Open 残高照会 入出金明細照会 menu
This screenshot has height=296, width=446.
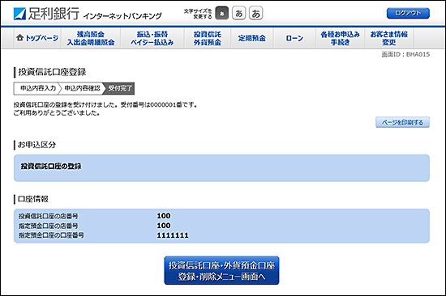[x=91, y=38]
